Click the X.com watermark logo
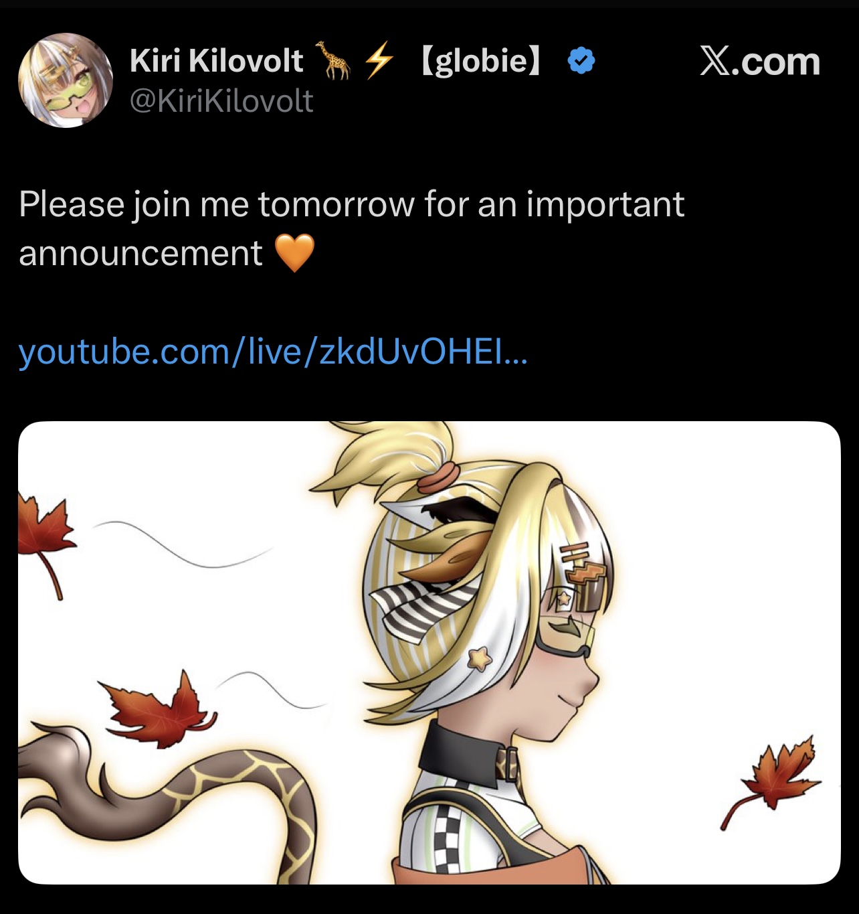 click(x=760, y=62)
